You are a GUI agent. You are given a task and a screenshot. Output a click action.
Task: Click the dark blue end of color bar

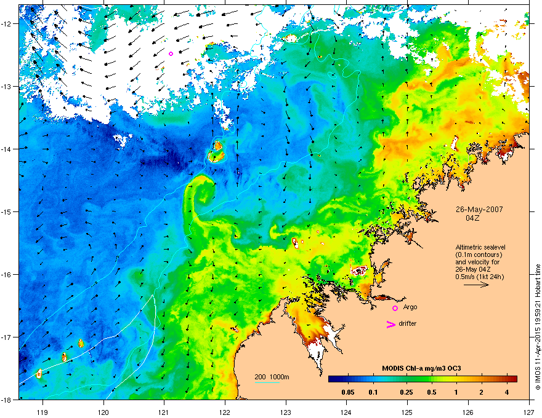pos(331,379)
